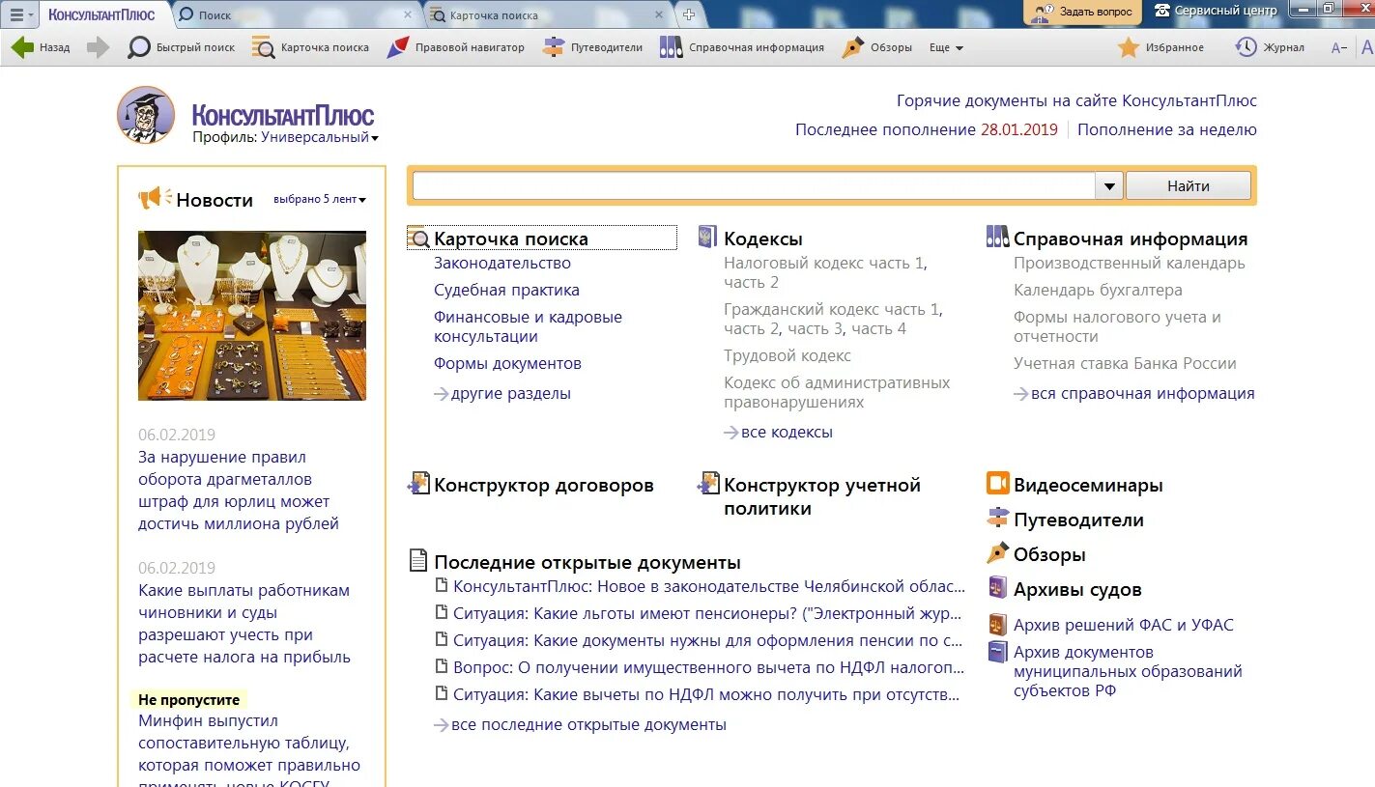This screenshot has height=787, width=1375.
Task: Select Учетная ставка Банка России entry
Action: coord(1125,363)
